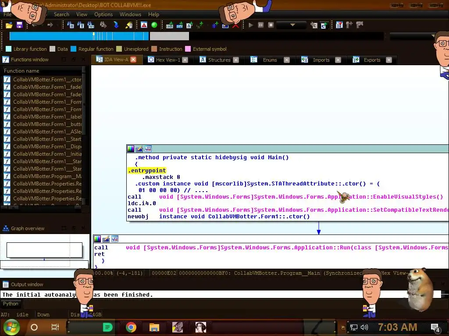
Task: Click the color palette icon on call/ret node
Action: pos(97,239)
